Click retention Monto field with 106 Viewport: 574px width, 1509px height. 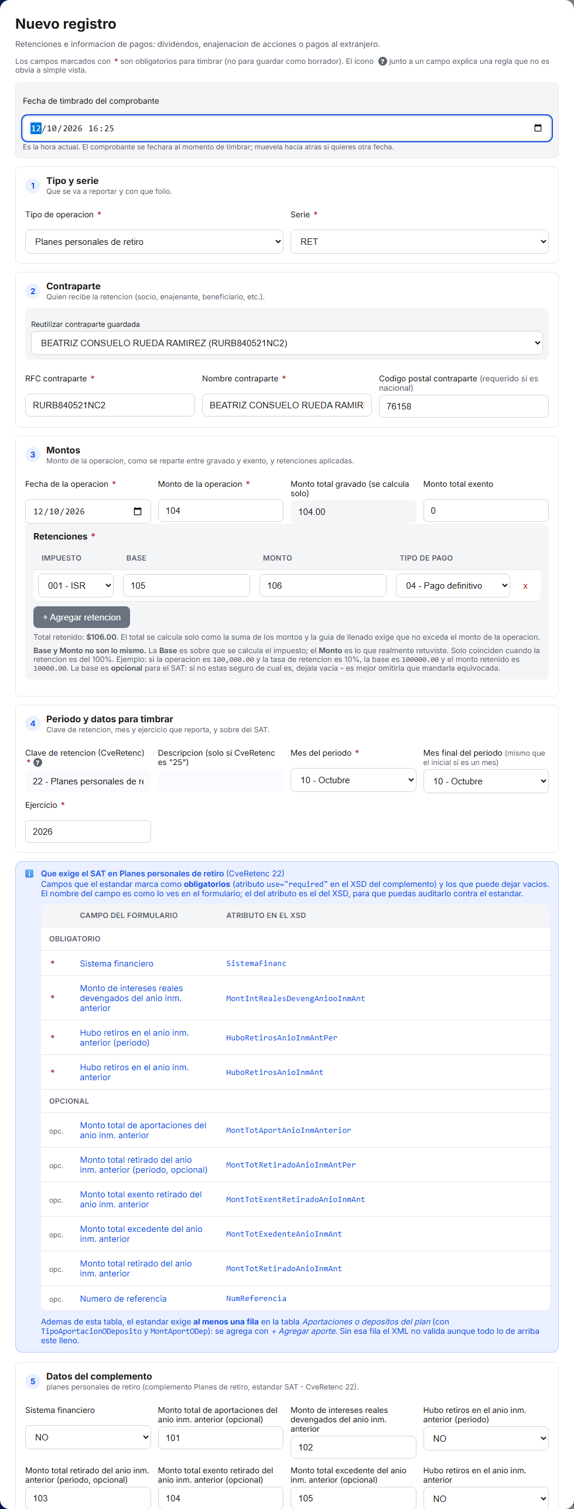point(323,585)
